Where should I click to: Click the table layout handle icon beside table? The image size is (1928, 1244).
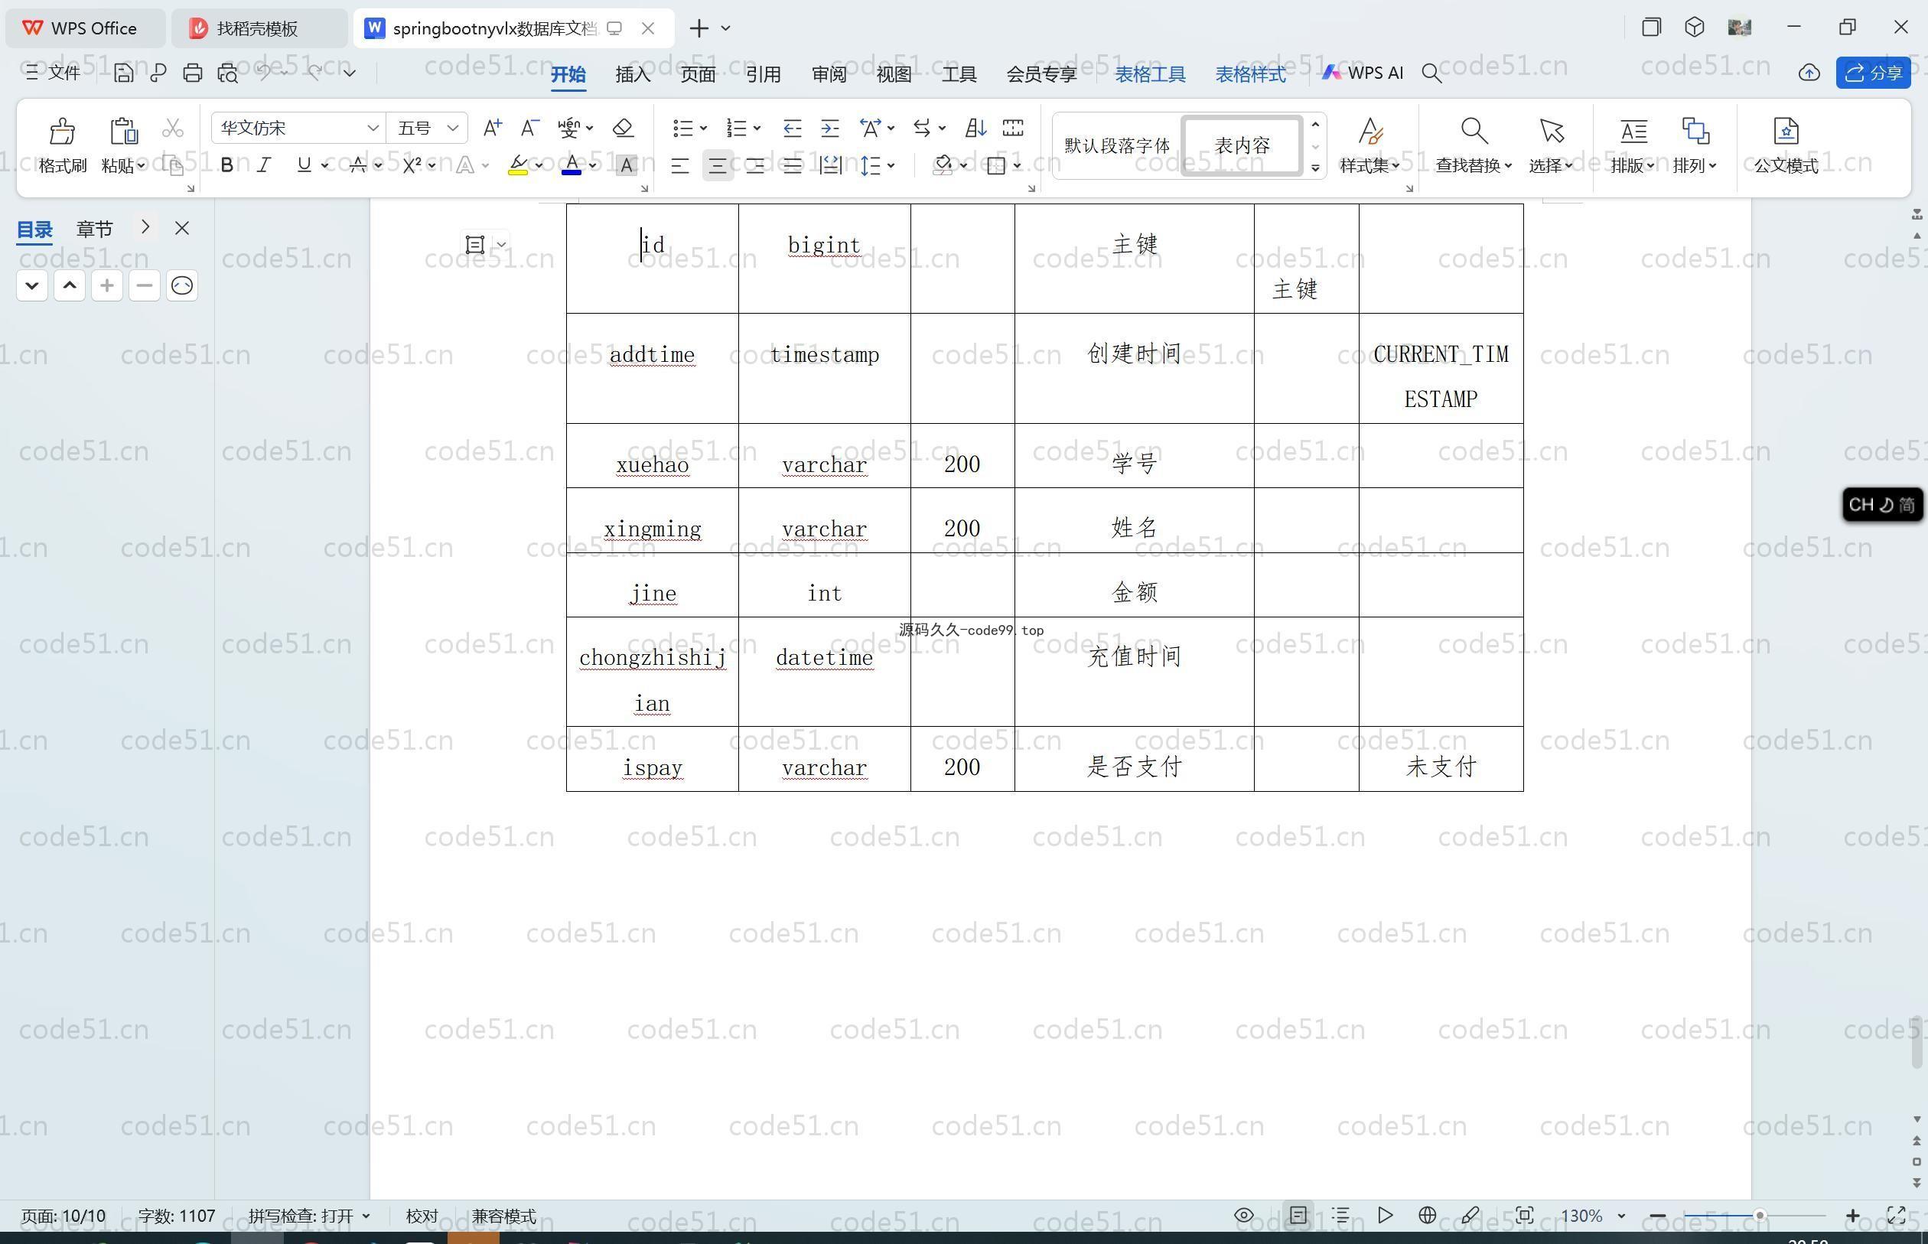point(475,244)
